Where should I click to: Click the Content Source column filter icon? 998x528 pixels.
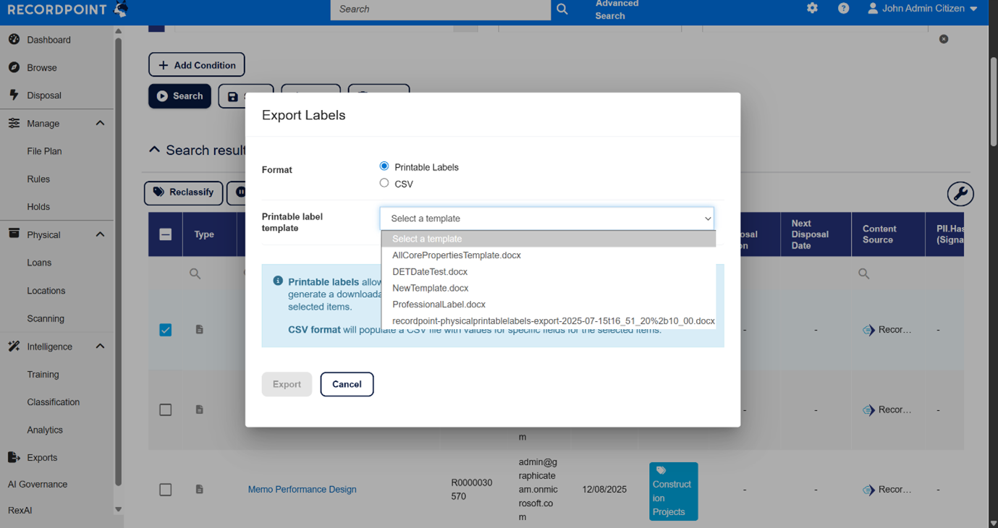[x=863, y=274]
